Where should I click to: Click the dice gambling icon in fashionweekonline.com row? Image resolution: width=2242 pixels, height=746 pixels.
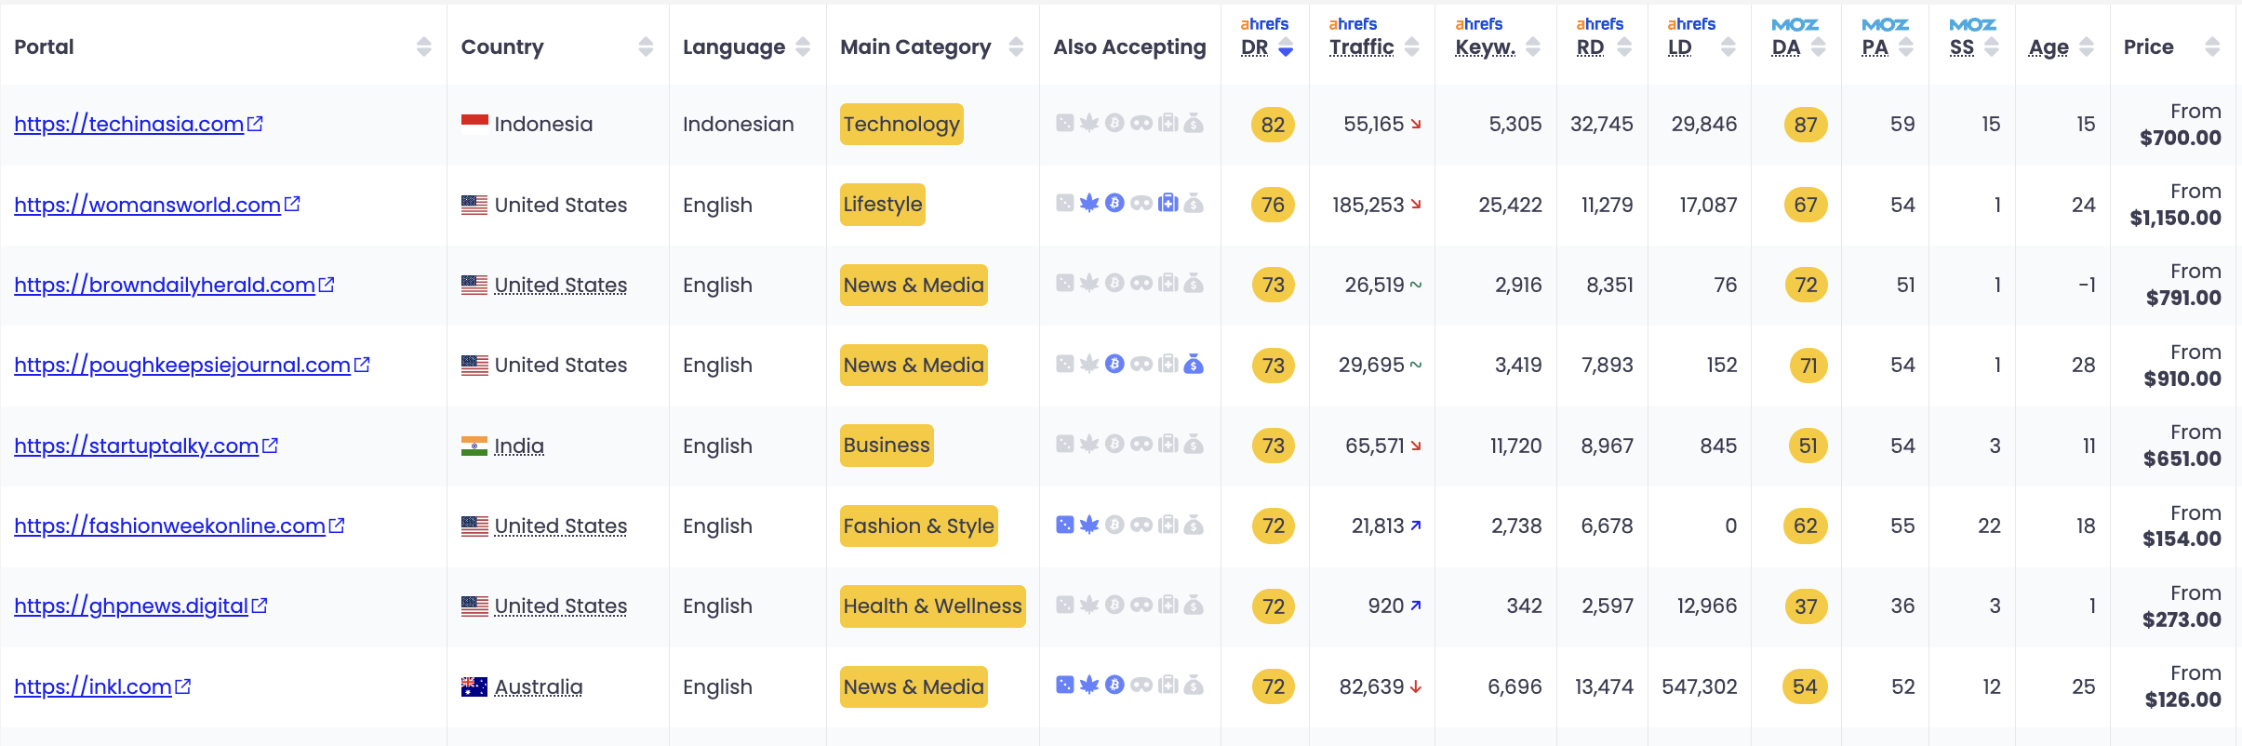[1065, 526]
